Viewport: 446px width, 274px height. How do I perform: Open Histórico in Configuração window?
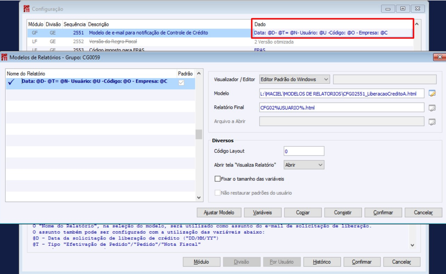pos(322,262)
